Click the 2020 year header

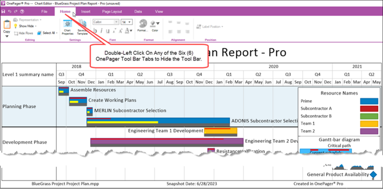coord(273,67)
